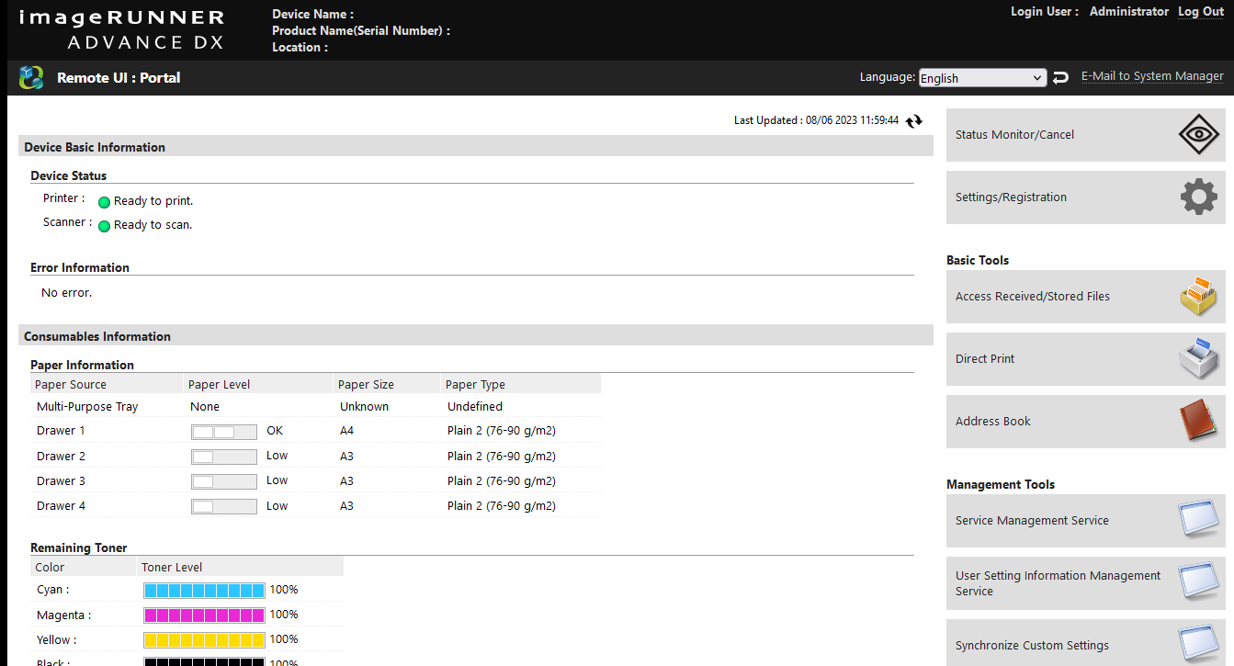Image resolution: width=1234 pixels, height=666 pixels.
Task: Click the Cyan toner level bar
Action: pyautogui.click(x=204, y=590)
